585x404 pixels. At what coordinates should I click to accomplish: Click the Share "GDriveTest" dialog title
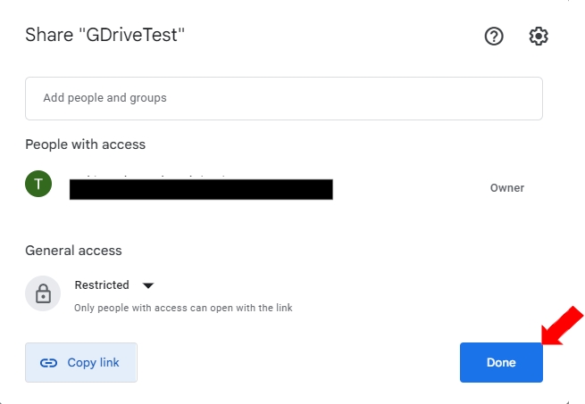(x=104, y=36)
